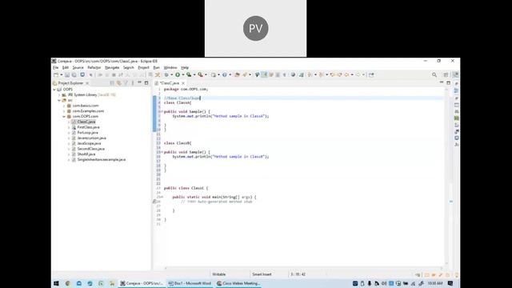Viewport: 512px width, 288px height.
Task: Open the Search menu
Action: click(x=129, y=67)
